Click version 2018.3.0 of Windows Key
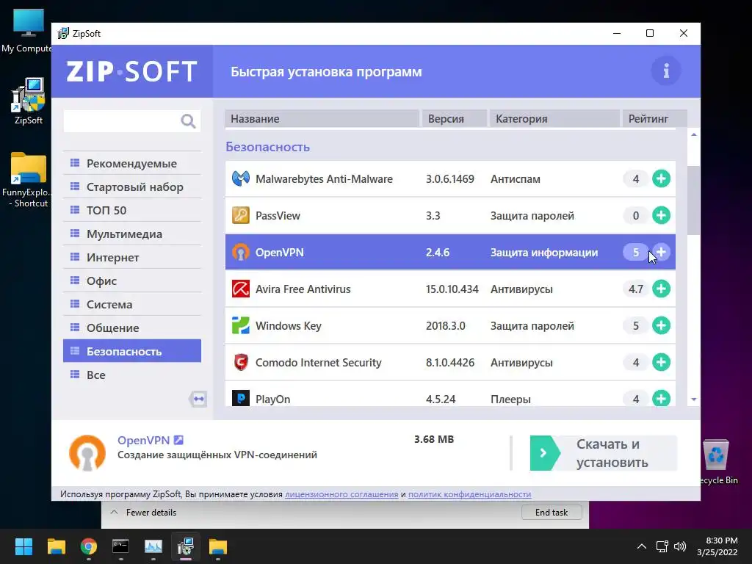 [x=446, y=325]
